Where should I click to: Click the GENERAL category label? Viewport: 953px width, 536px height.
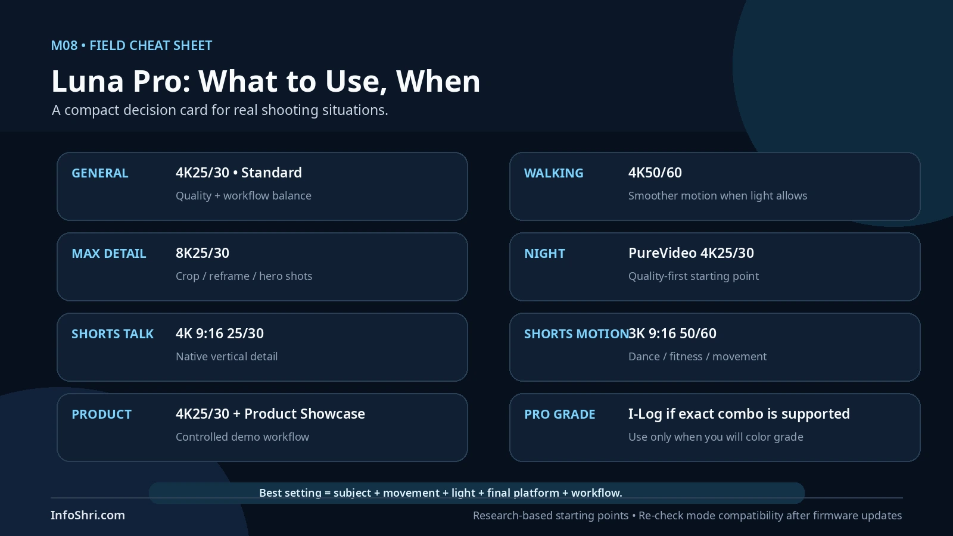100,173
